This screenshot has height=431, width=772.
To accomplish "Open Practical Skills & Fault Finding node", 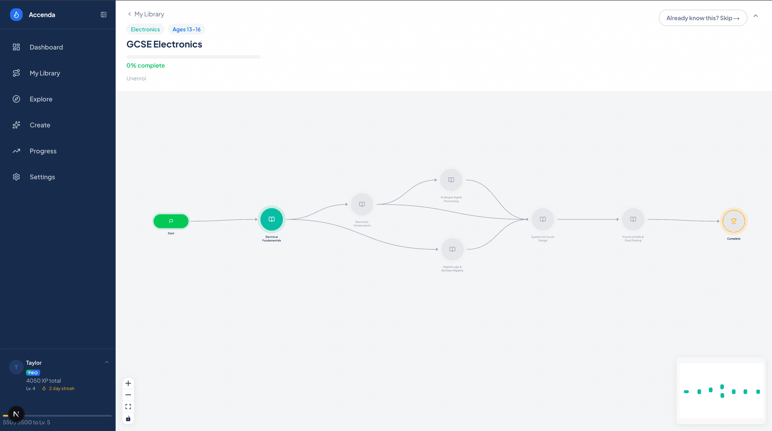I will coord(633,219).
